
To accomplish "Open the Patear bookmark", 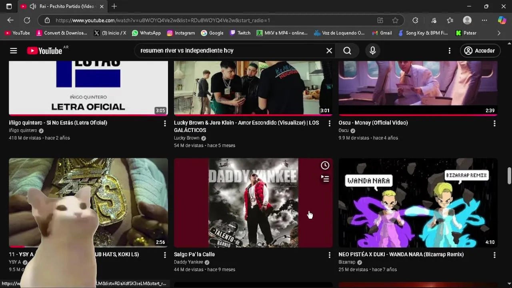I will 466,33.
